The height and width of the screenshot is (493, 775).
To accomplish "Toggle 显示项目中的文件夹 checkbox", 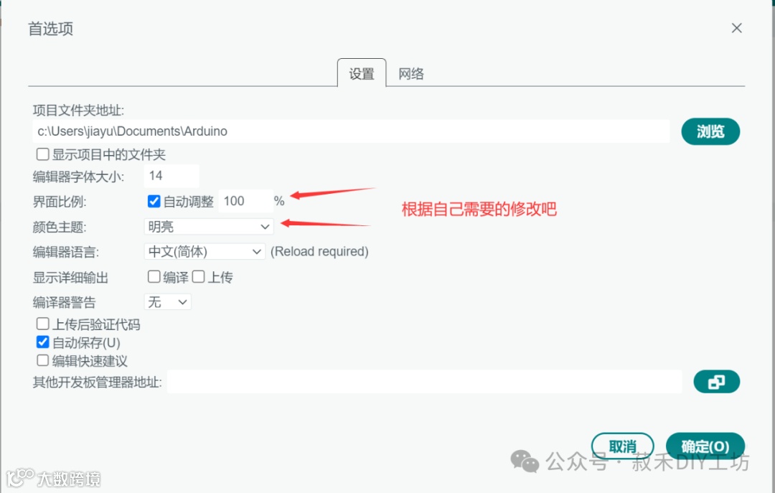I will coord(42,154).
